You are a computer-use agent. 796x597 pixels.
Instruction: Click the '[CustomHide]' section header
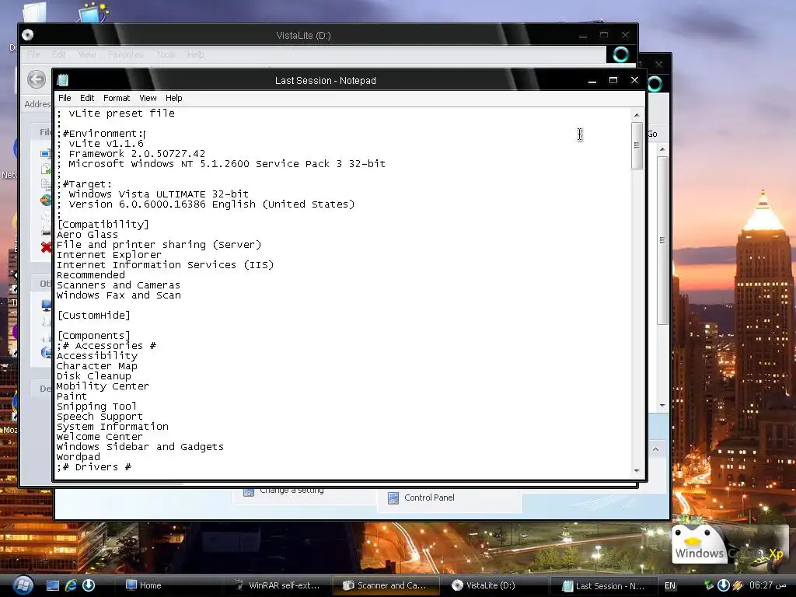[x=94, y=316]
